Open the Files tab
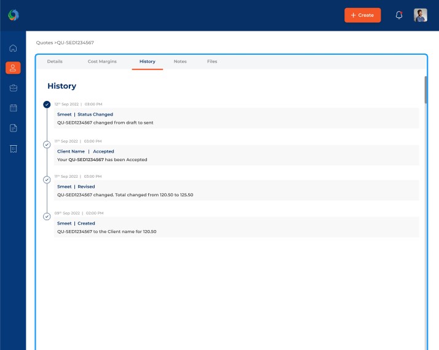Viewport: 439px width, 350px height. click(212, 62)
